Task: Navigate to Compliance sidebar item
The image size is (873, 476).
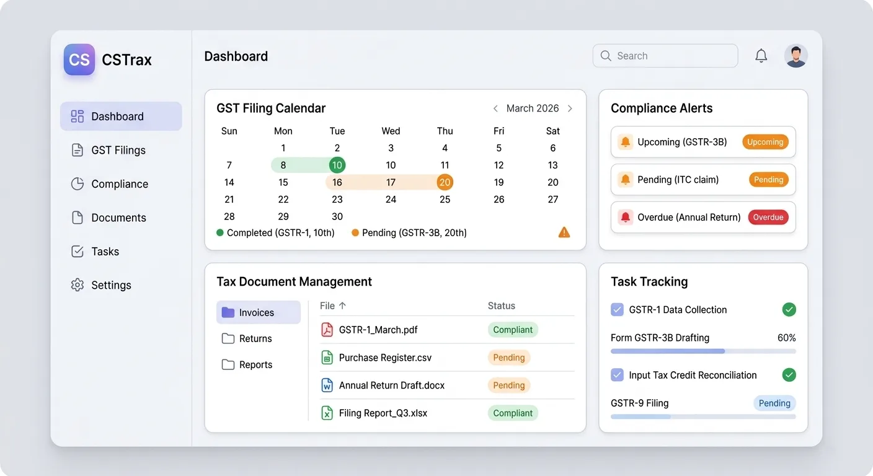Action: tap(119, 184)
